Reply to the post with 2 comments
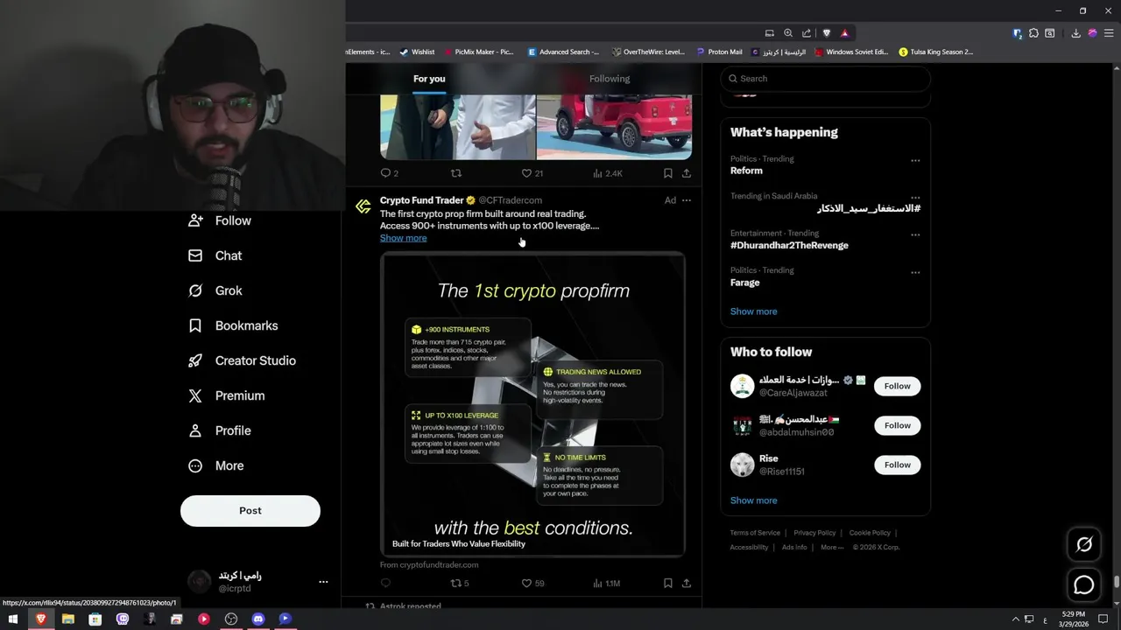The image size is (1121, 630). coord(390,173)
